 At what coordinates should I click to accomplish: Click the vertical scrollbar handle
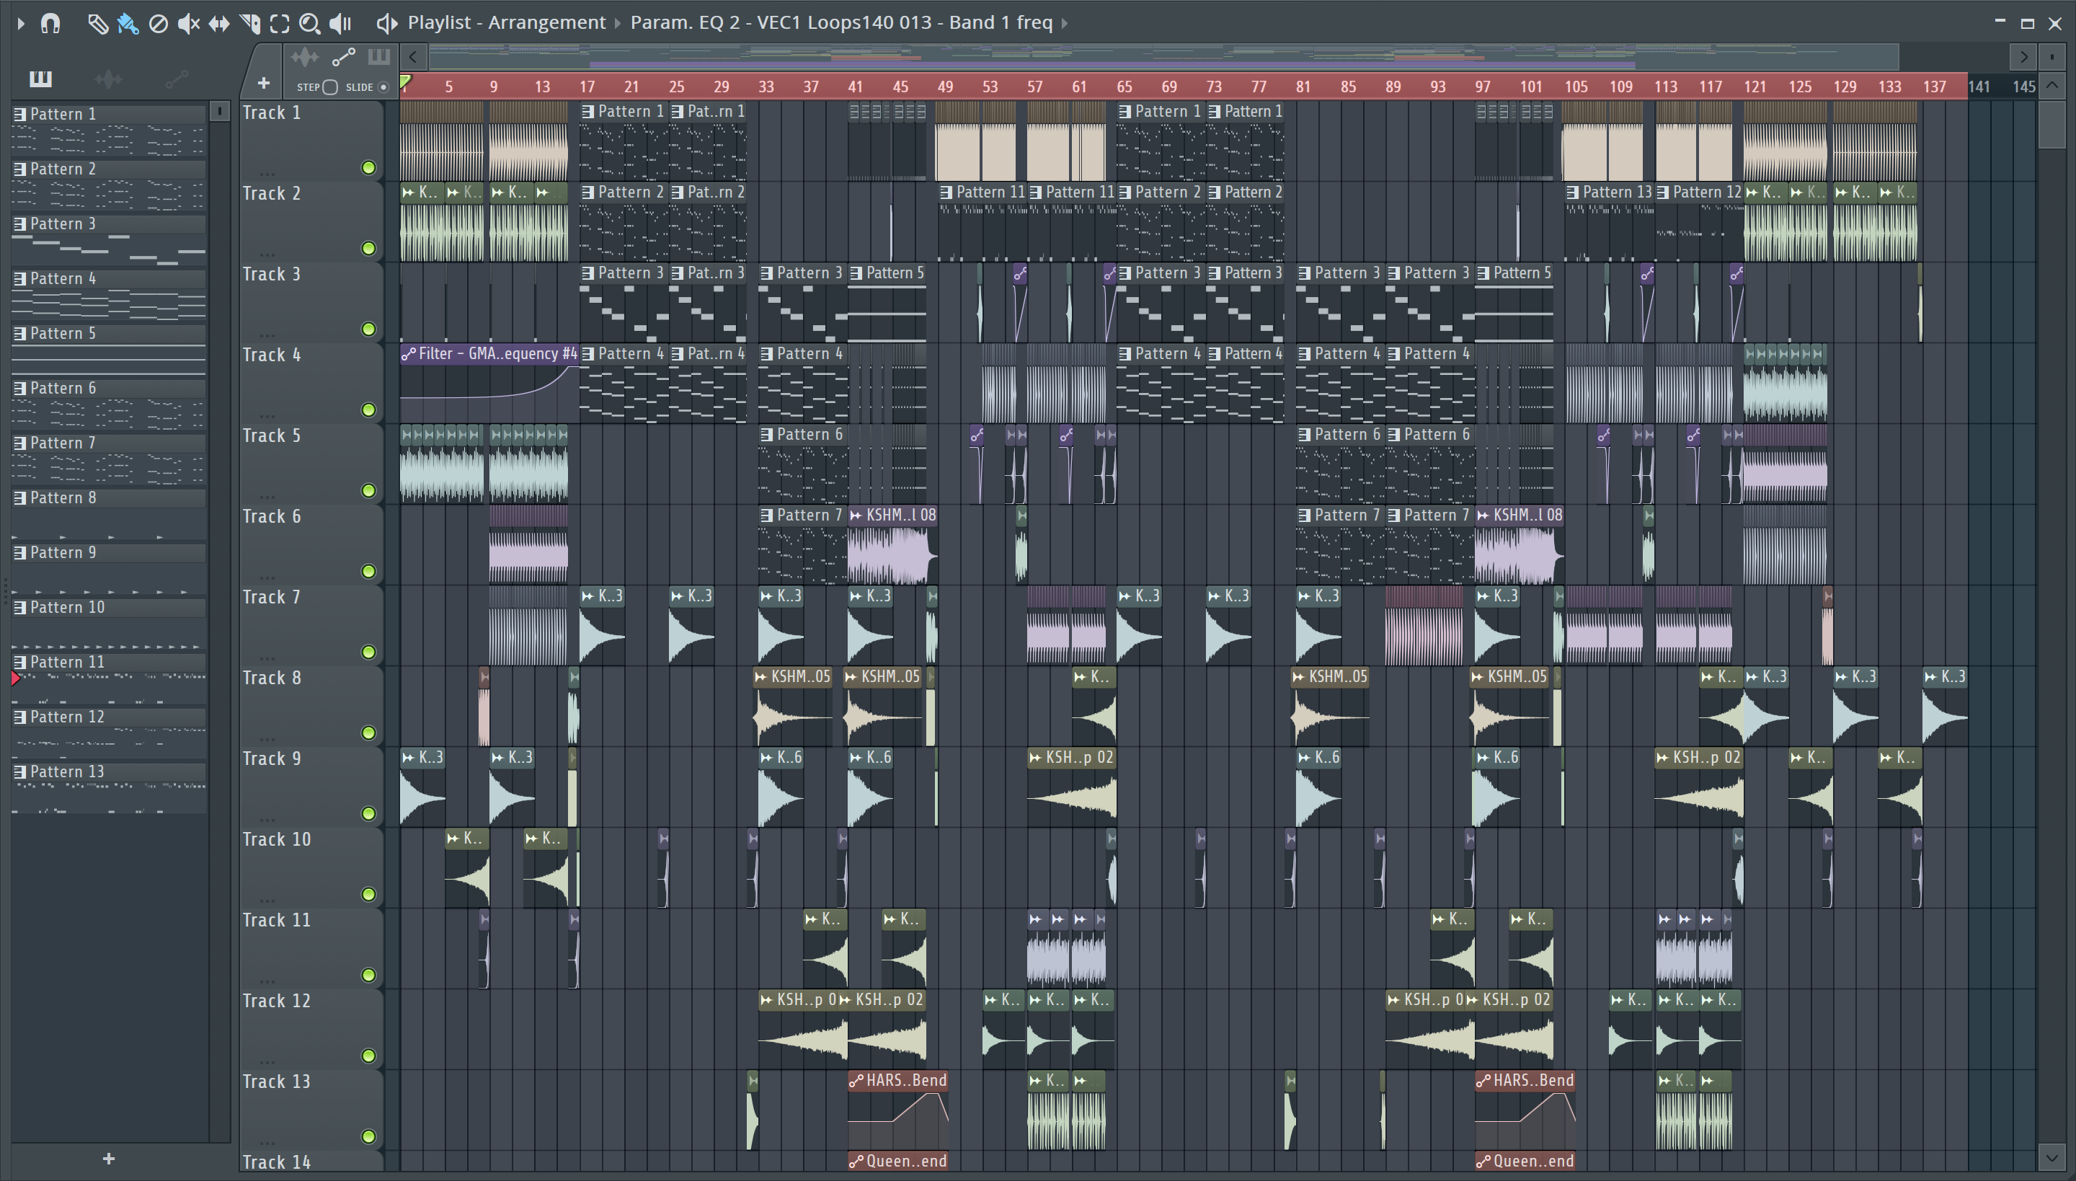coord(2051,123)
